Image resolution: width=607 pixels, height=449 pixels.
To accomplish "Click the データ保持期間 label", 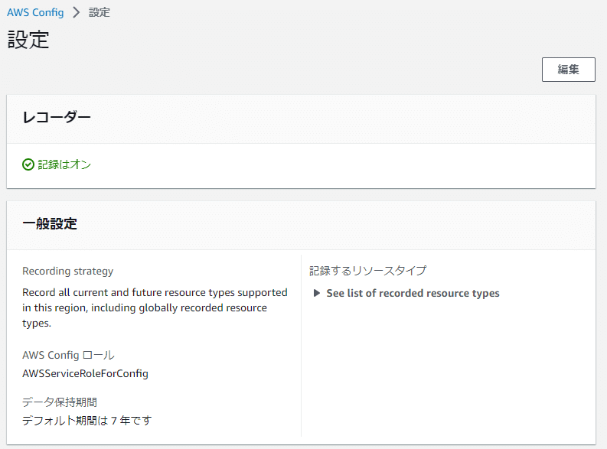I will coord(60,402).
